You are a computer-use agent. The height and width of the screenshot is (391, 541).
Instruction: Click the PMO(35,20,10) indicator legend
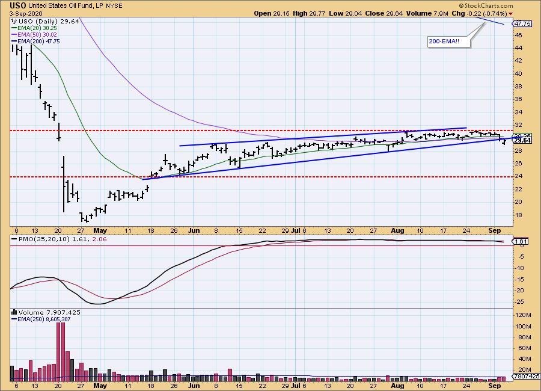[x=59, y=239]
